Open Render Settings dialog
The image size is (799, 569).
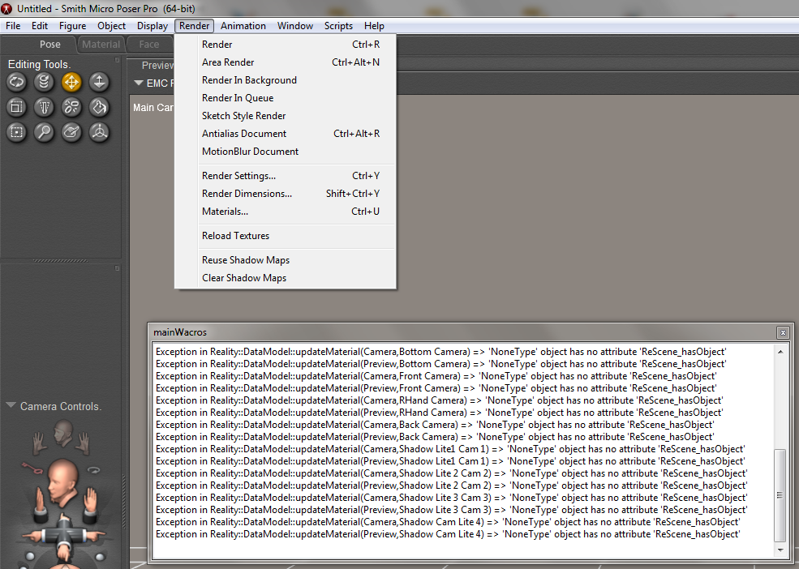pyautogui.click(x=286, y=176)
